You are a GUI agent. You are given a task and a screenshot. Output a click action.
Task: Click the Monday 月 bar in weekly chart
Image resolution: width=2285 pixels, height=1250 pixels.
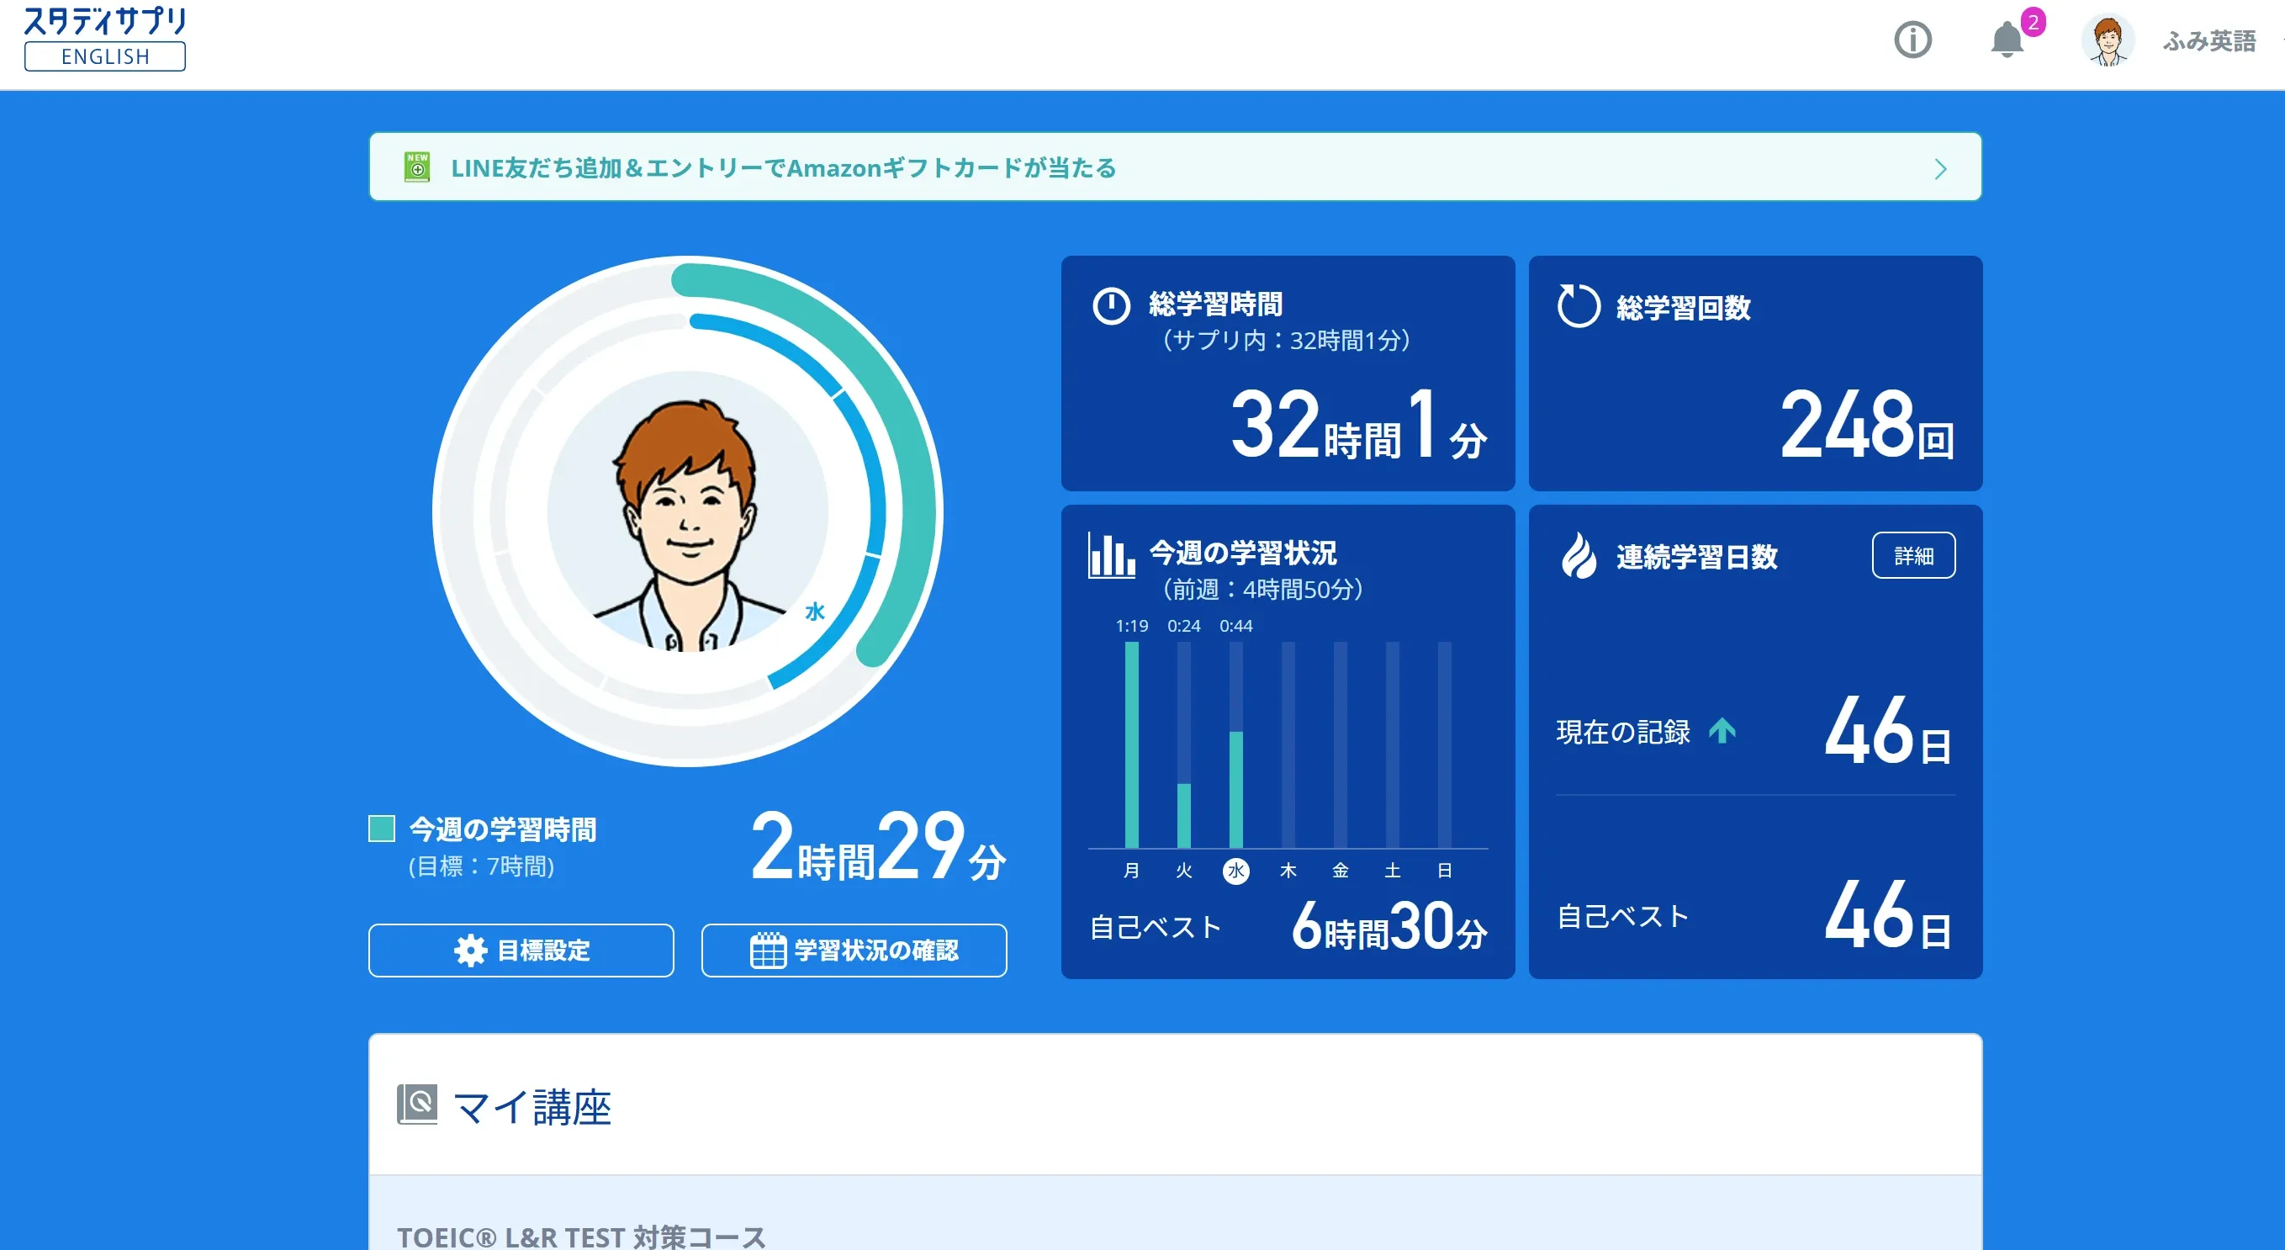click(x=1131, y=745)
